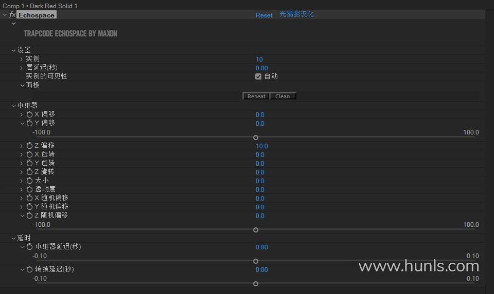
Task: Expand the Y 旋转 property
Action: point(22,163)
